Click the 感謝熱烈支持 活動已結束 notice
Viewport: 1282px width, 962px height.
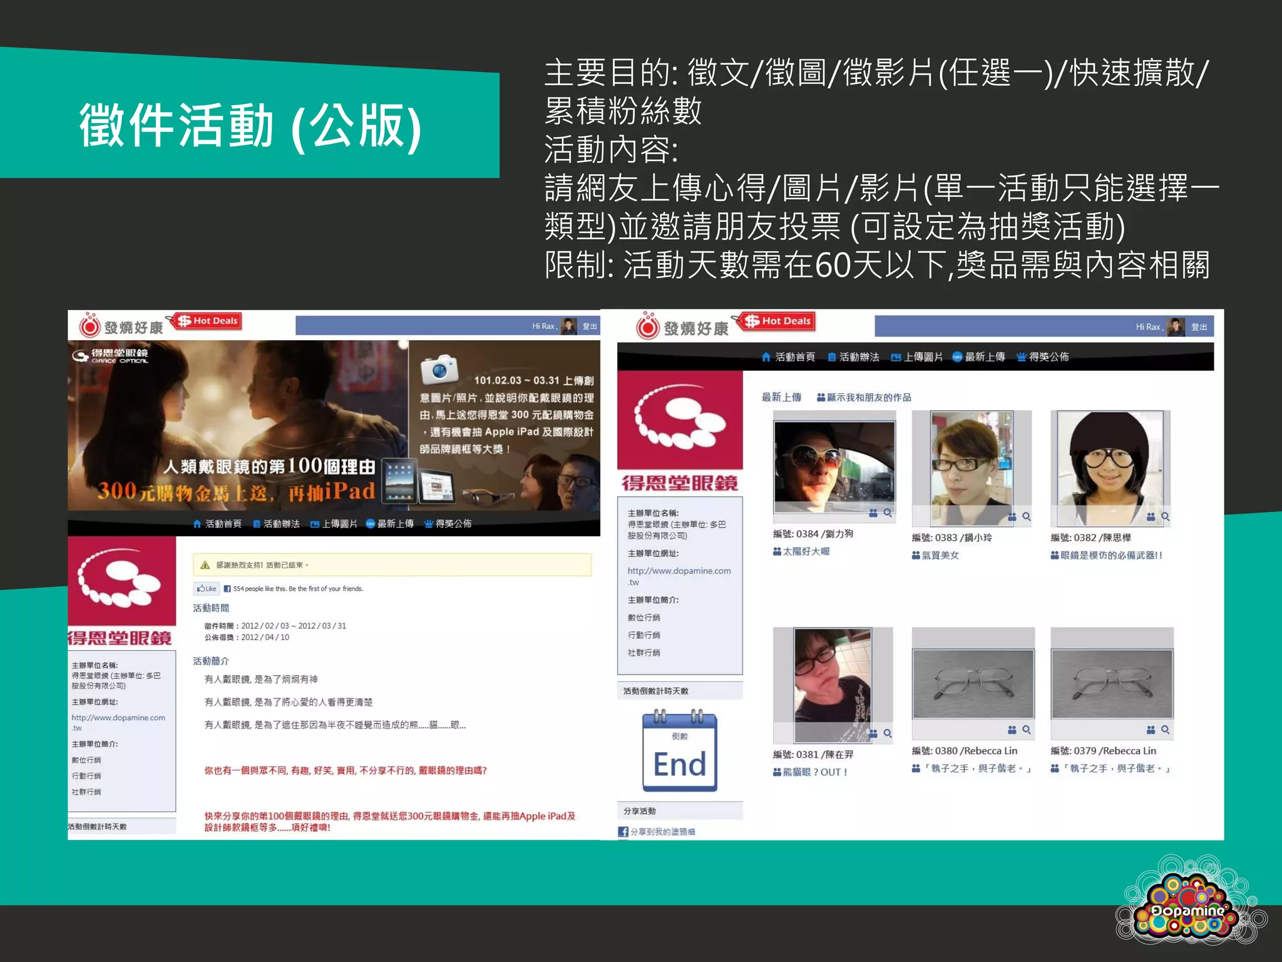point(392,565)
